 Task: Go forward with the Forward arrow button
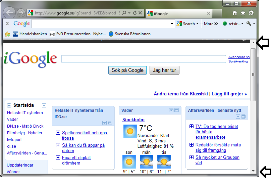(21, 13)
